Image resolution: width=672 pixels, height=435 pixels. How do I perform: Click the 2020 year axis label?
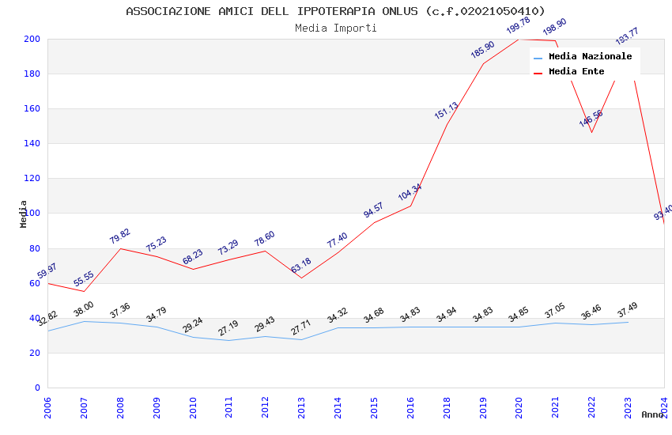pos(519,407)
